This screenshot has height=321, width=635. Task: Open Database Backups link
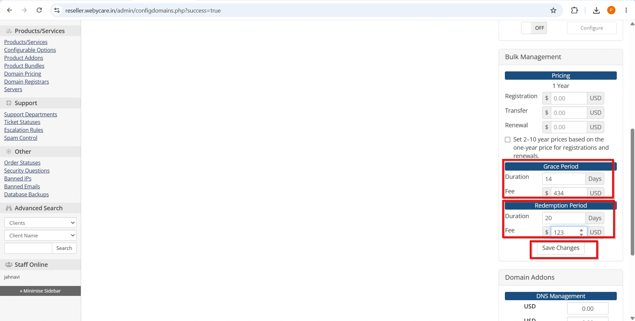click(x=26, y=194)
